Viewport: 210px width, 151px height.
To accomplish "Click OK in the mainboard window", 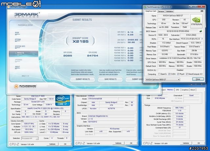I will (131, 143).
